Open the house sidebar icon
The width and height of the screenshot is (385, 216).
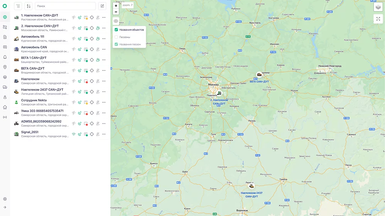(x=5, y=107)
